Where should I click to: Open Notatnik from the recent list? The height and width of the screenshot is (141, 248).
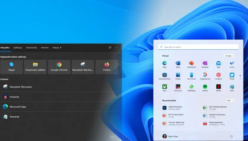click(x=59, y=117)
